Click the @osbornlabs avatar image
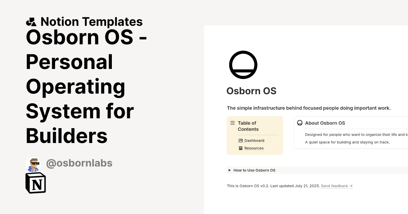 click(x=33, y=163)
